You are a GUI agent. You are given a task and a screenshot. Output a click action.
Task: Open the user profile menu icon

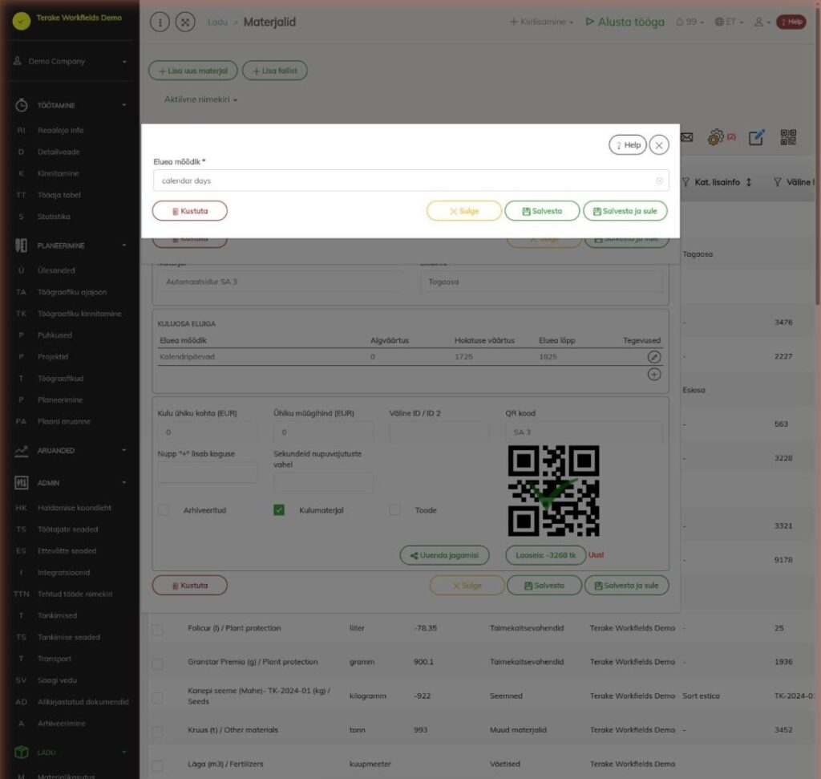[762, 22]
